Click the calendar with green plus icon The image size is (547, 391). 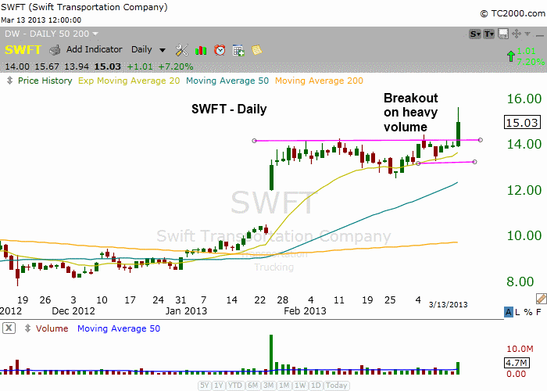coord(238,51)
